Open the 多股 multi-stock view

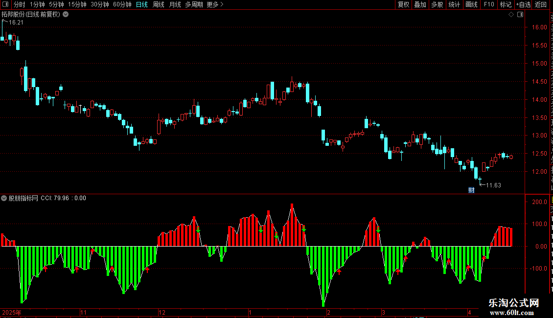click(437, 4)
